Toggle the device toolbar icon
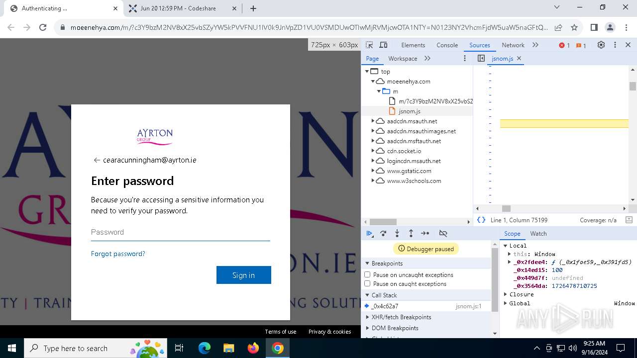The image size is (637, 358). point(383,45)
